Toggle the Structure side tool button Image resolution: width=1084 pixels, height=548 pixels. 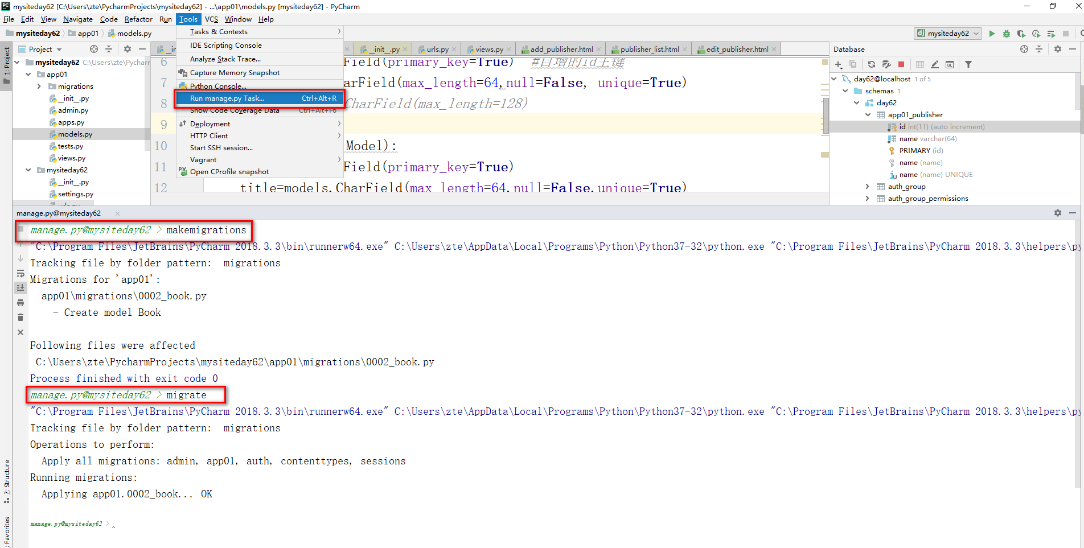click(6, 481)
